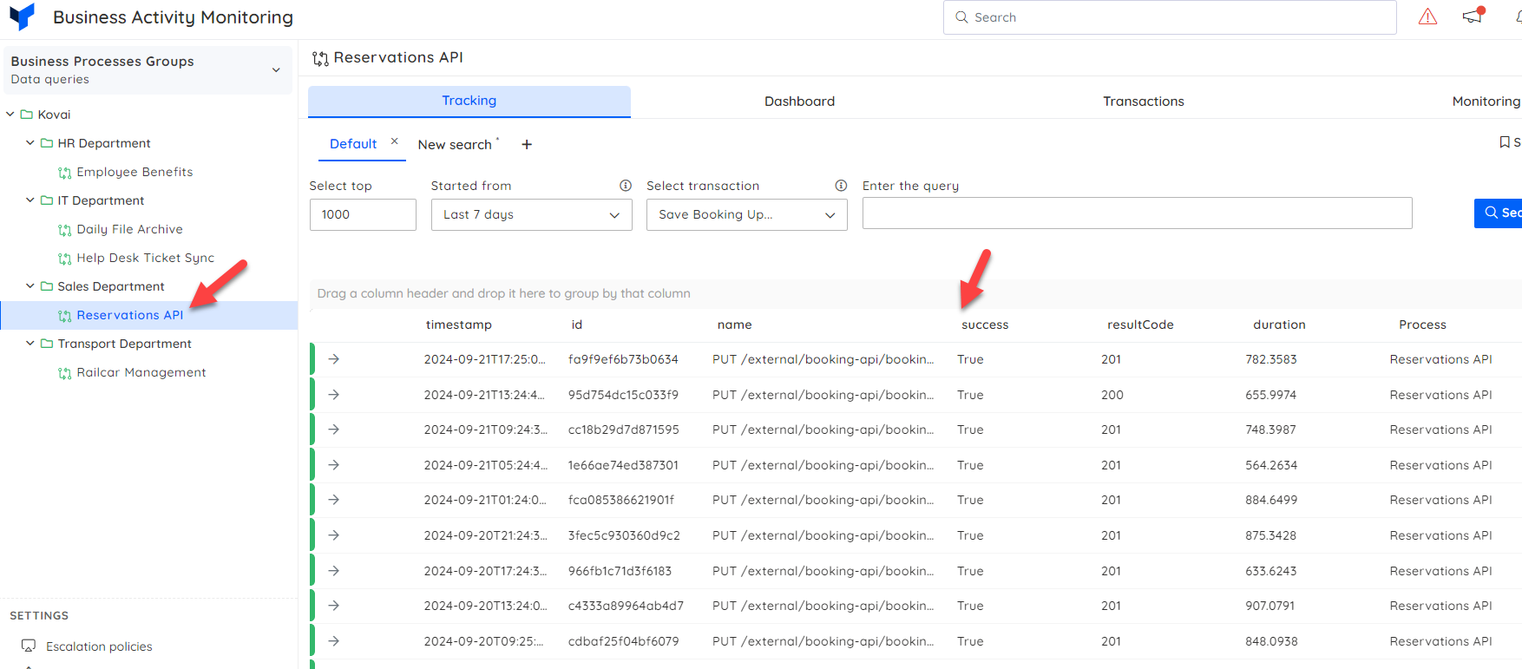The height and width of the screenshot is (669, 1522).
Task: Click the duration value 564.2634
Action: point(1271,465)
